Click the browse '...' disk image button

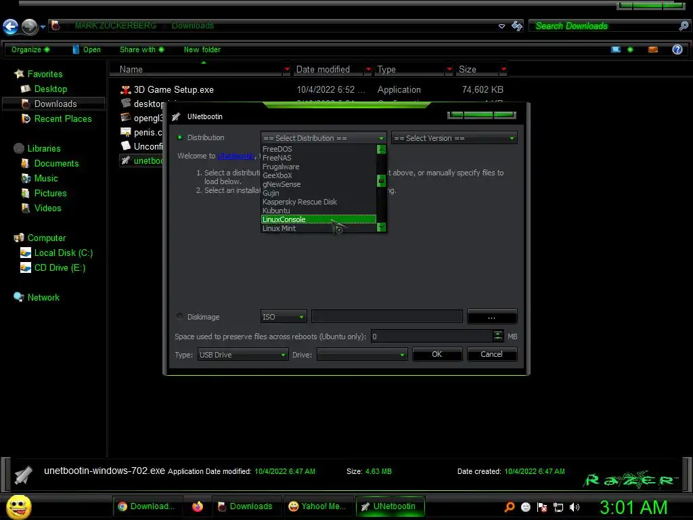point(491,317)
